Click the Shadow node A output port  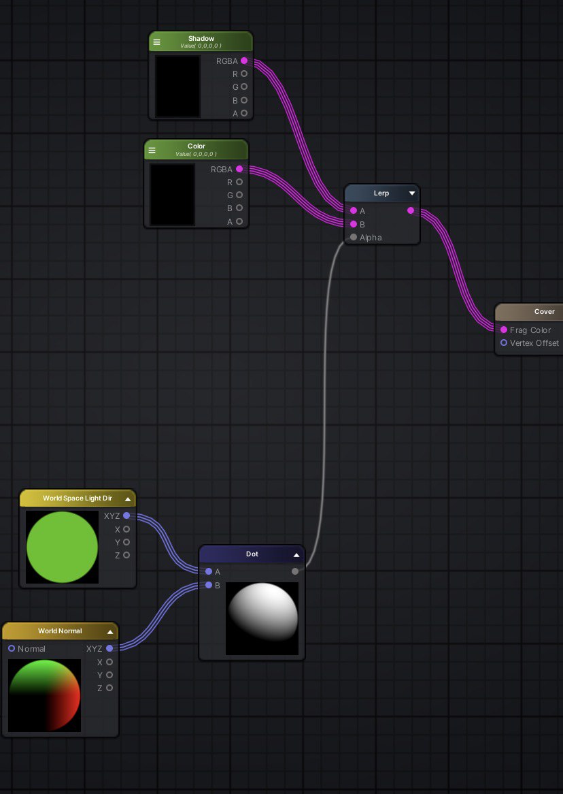[244, 114]
